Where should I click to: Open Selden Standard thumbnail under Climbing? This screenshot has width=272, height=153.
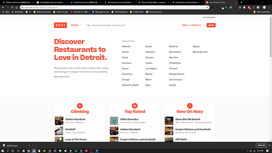59,121
